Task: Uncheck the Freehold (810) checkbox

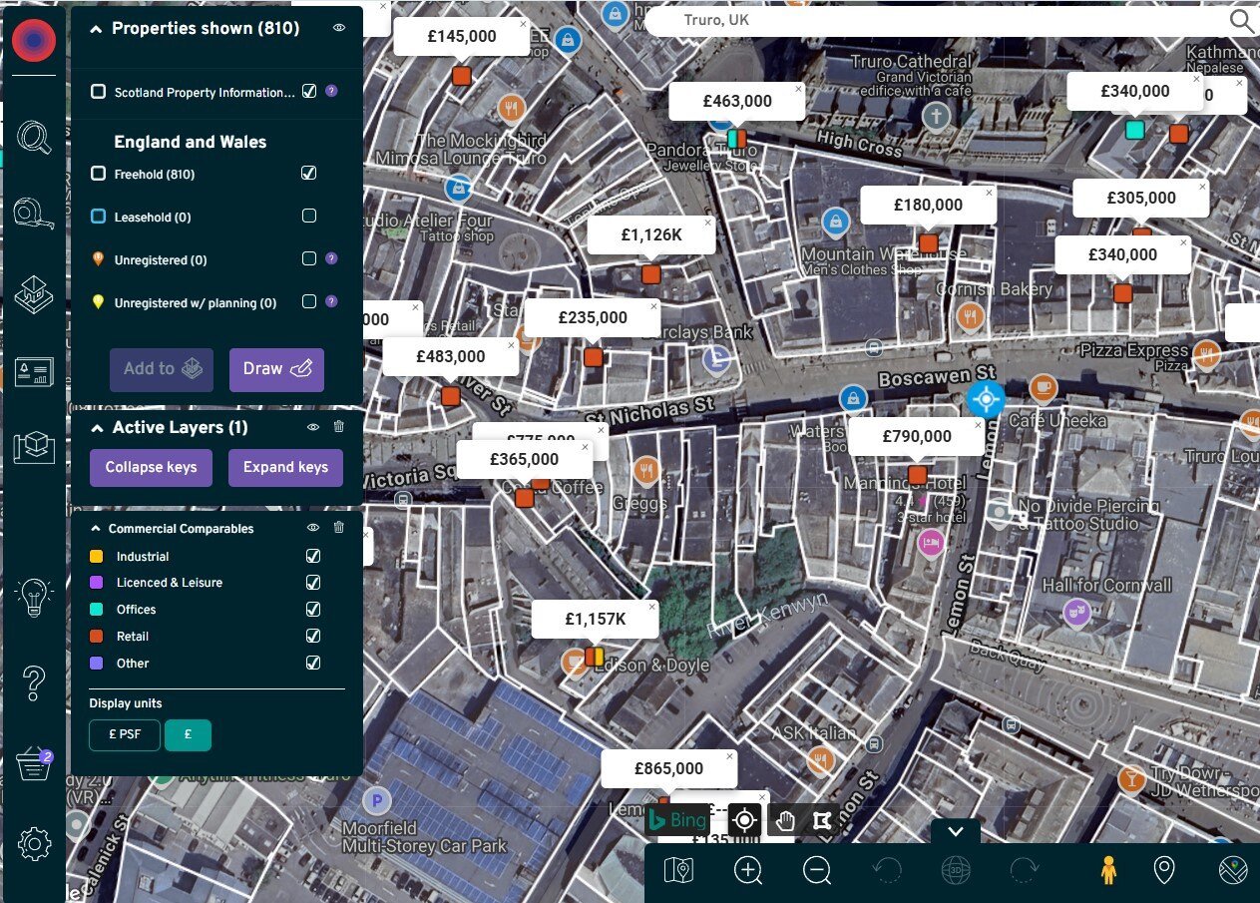Action: tap(309, 173)
